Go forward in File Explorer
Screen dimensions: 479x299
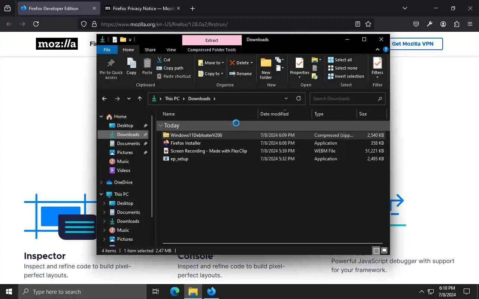point(117,99)
